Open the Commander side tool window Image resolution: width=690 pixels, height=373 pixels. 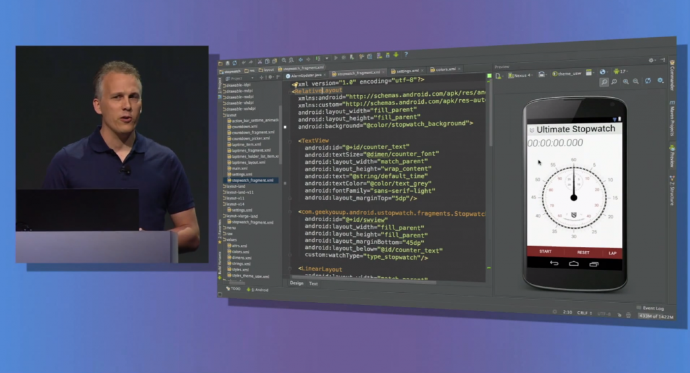672,76
